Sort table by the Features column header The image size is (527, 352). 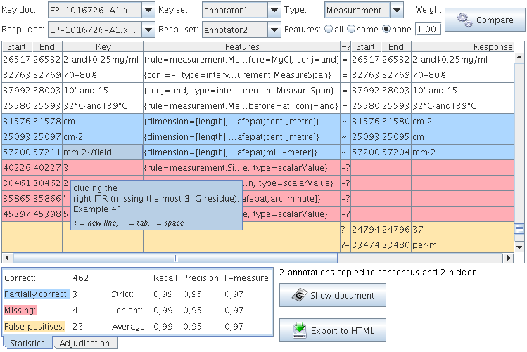tap(241, 47)
